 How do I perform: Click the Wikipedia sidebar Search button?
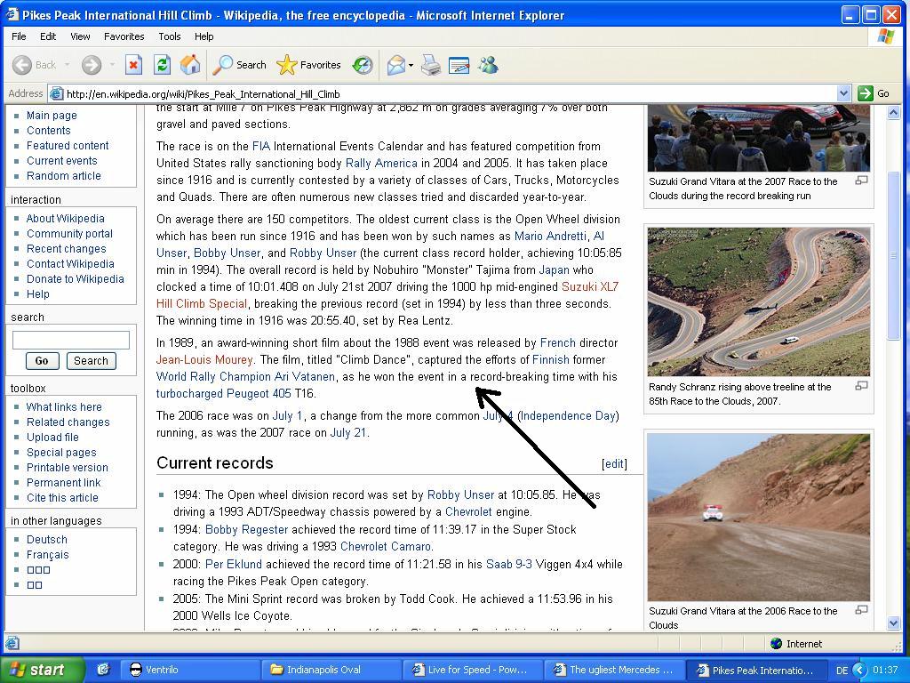tap(92, 361)
